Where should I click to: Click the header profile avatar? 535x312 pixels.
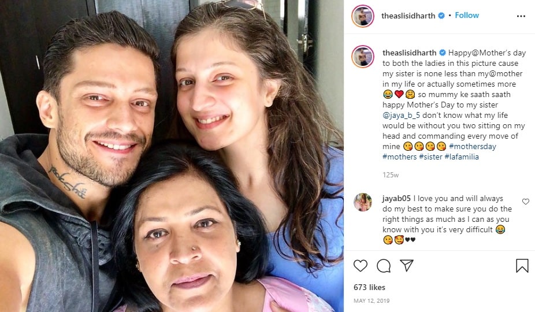click(x=363, y=16)
